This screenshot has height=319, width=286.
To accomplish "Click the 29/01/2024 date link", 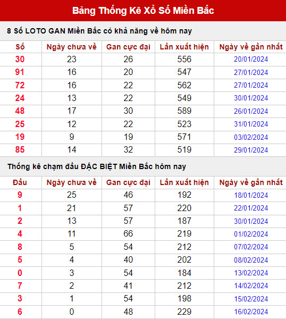I will coord(251,150).
